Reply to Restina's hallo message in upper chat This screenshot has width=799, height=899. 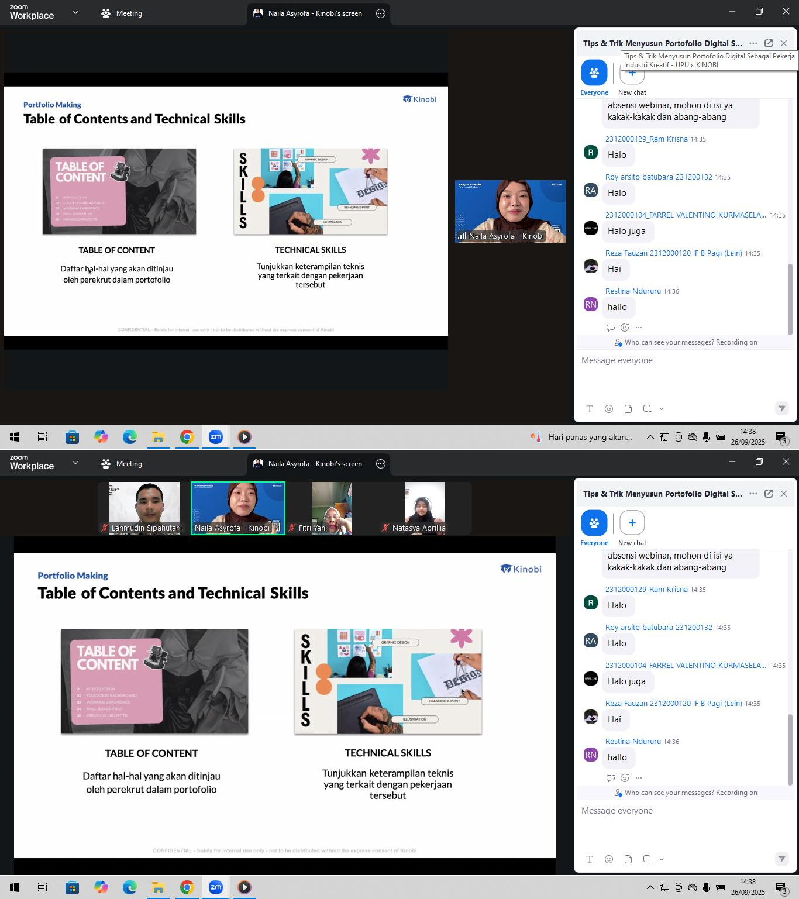(x=611, y=328)
